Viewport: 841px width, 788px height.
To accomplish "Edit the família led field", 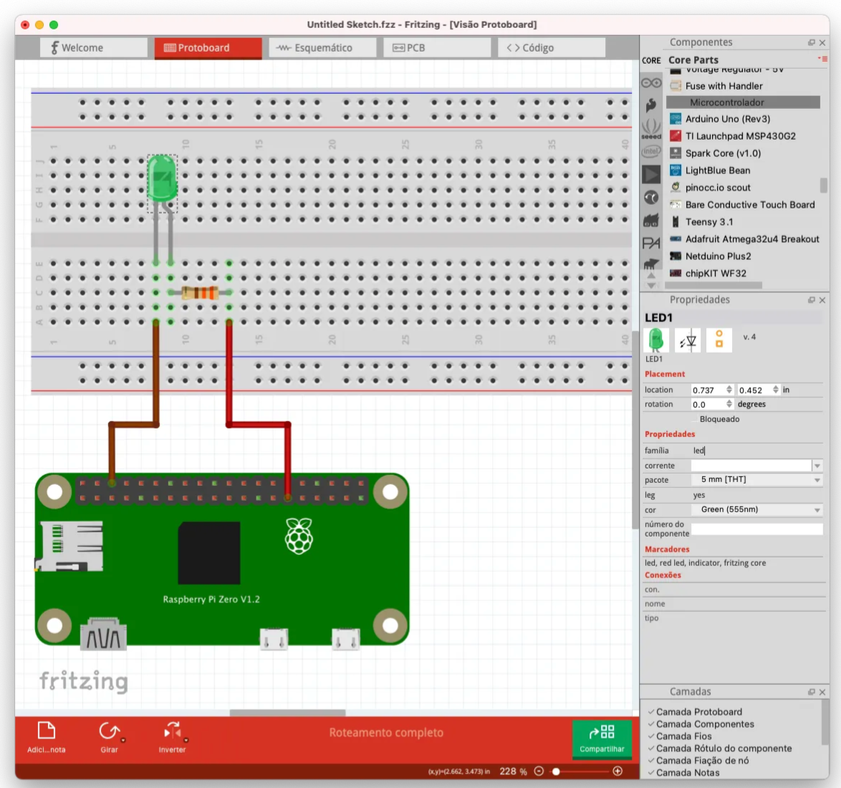I will tap(756, 451).
